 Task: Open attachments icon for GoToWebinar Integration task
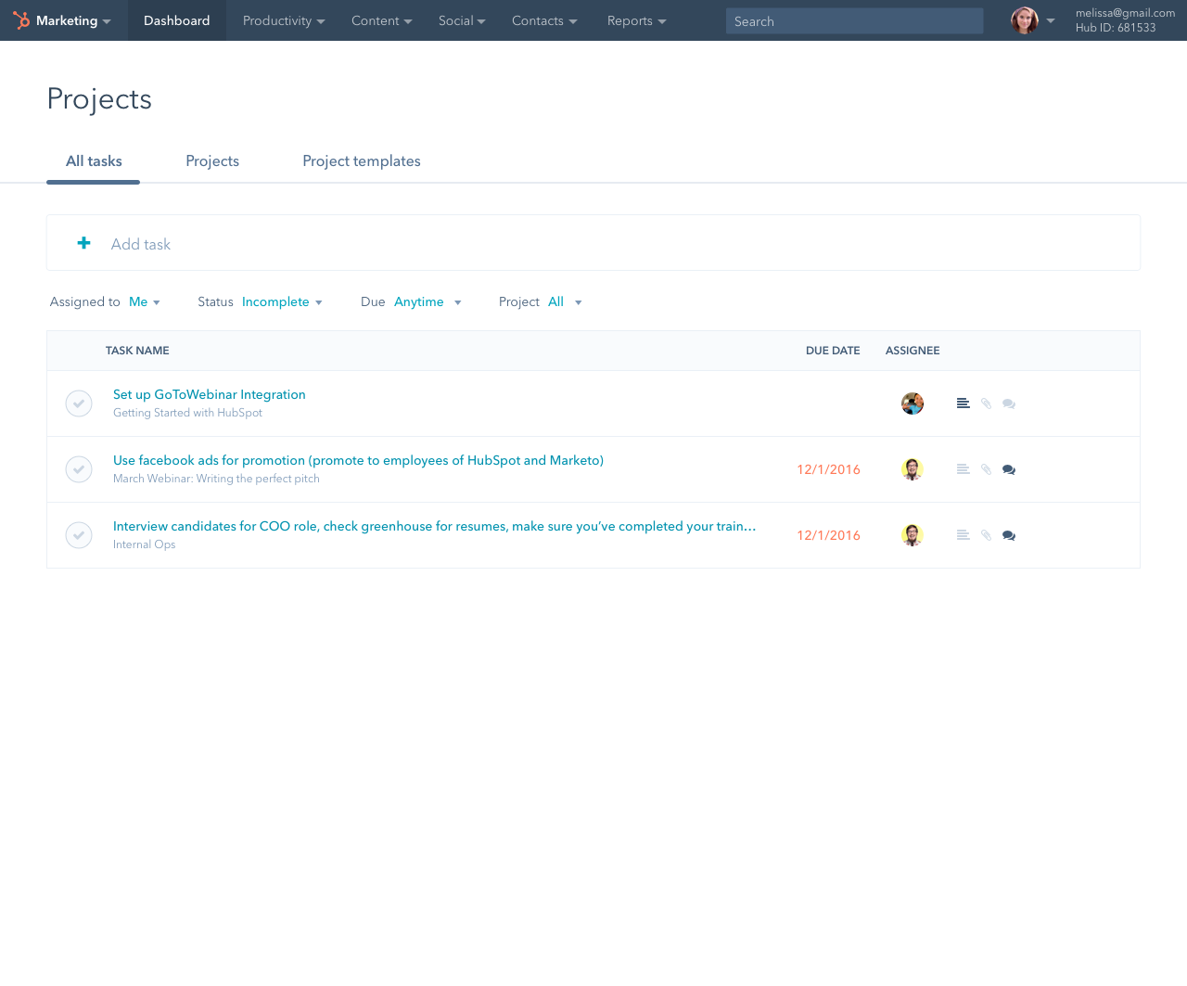click(x=986, y=403)
